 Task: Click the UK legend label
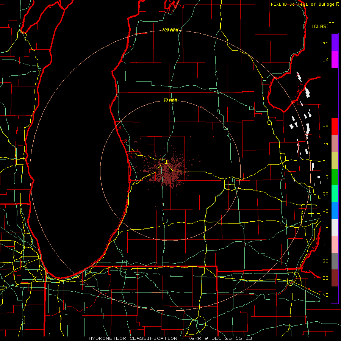coord(325,59)
